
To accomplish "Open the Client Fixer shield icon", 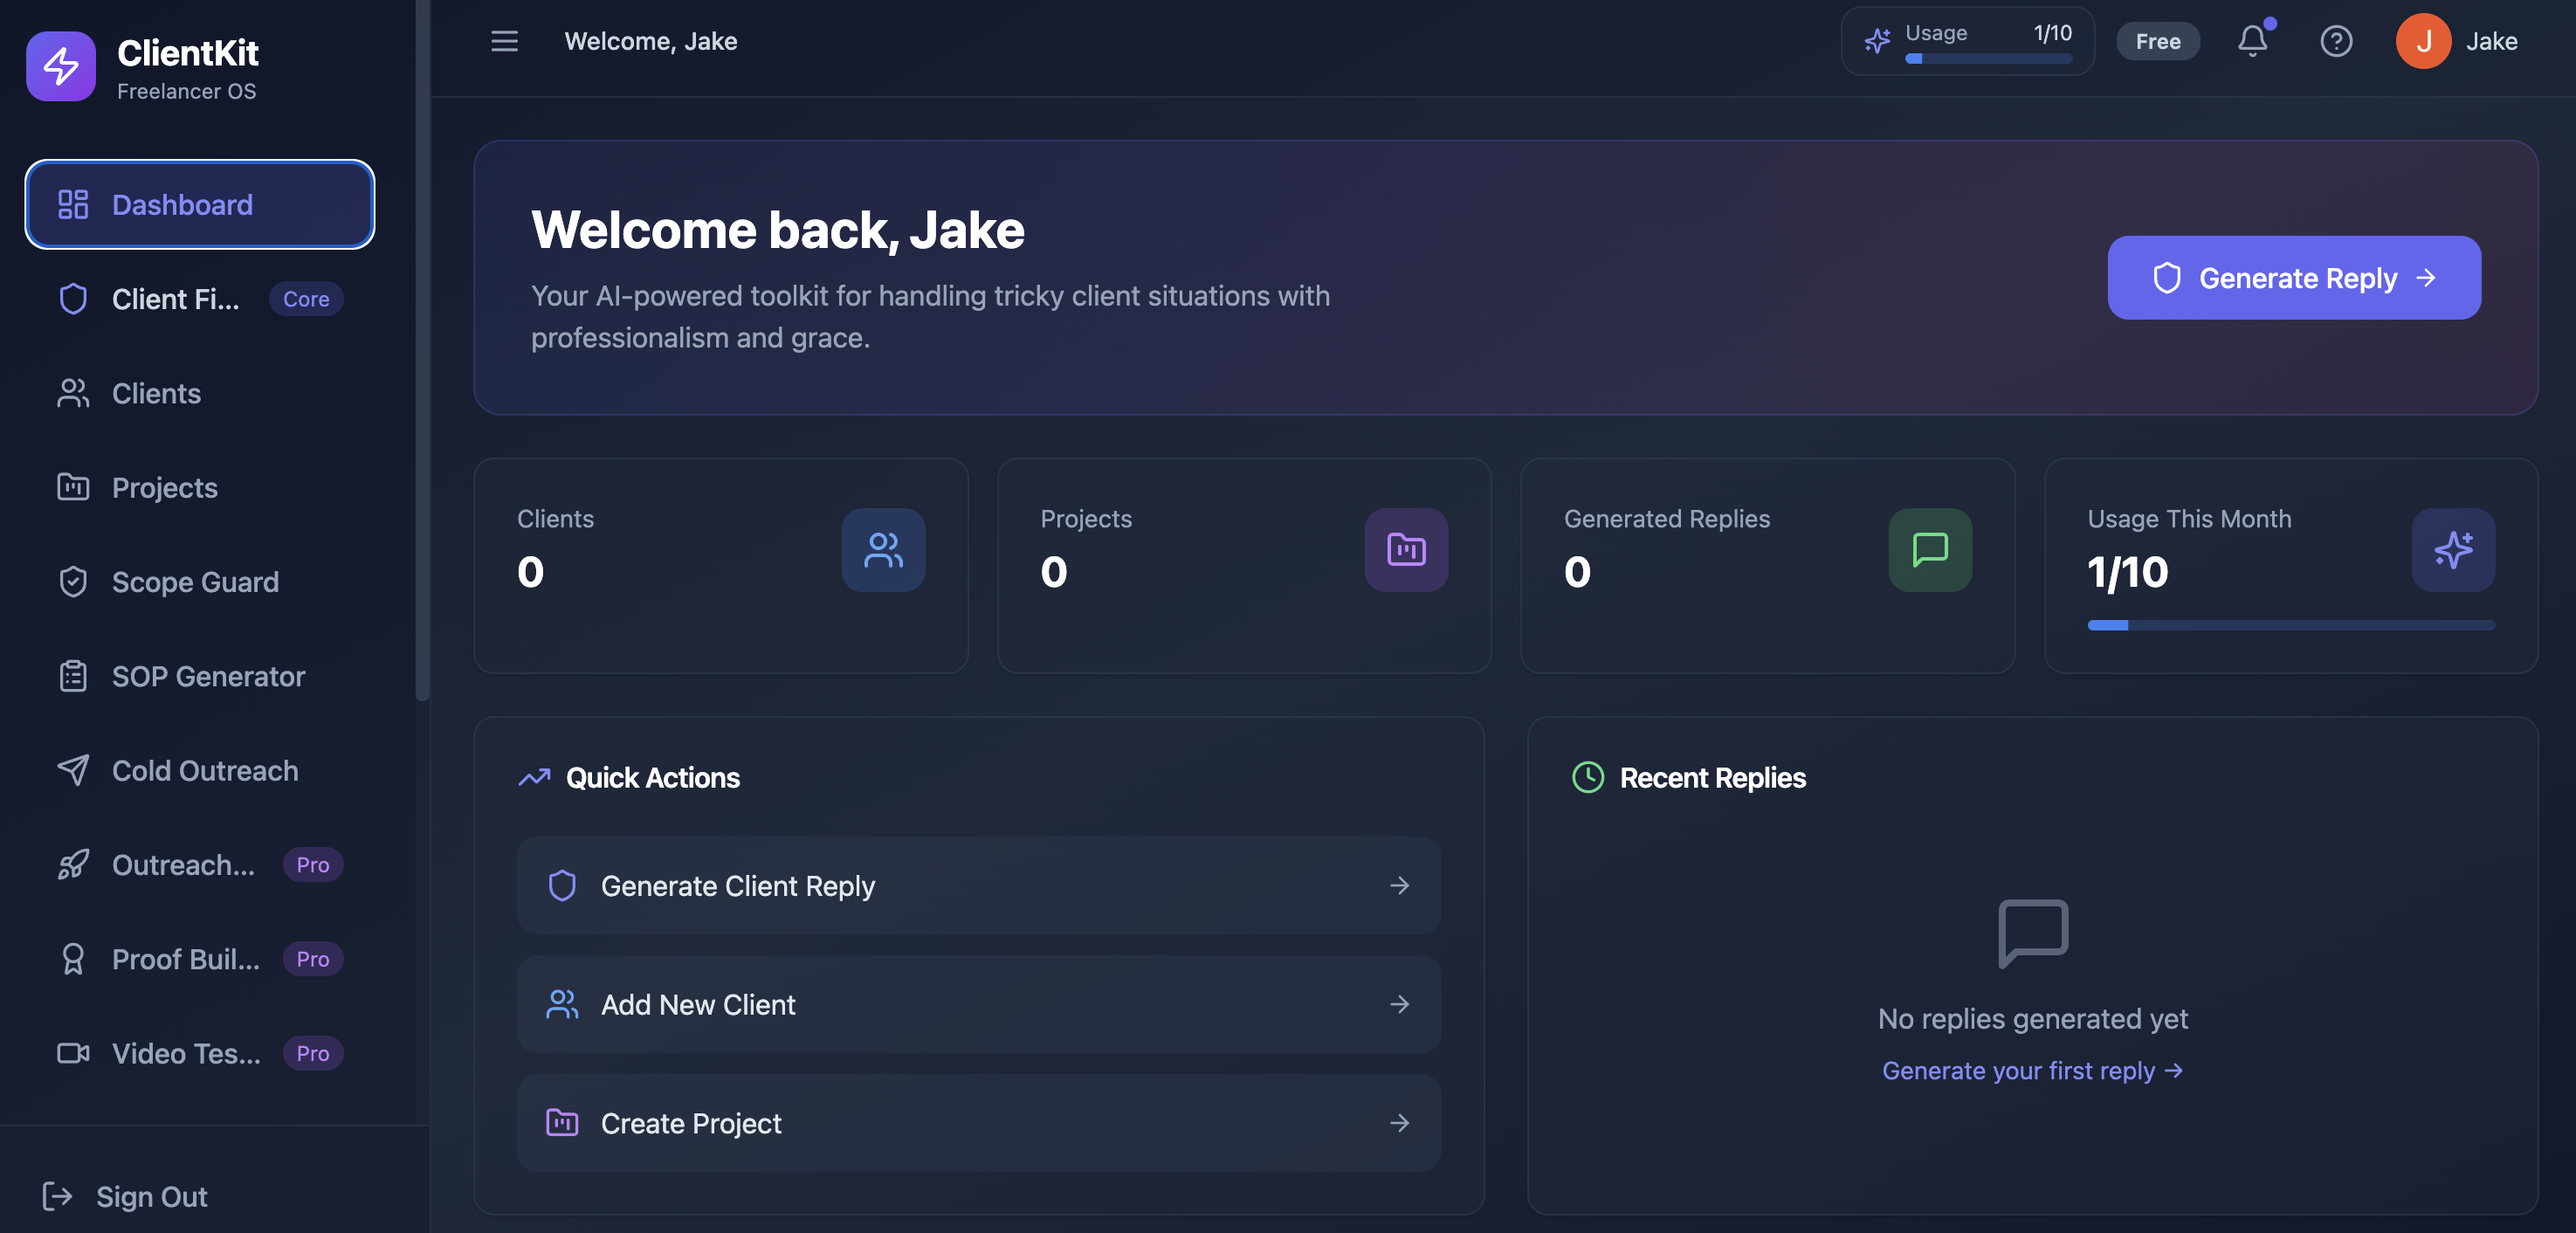I will point(72,298).
